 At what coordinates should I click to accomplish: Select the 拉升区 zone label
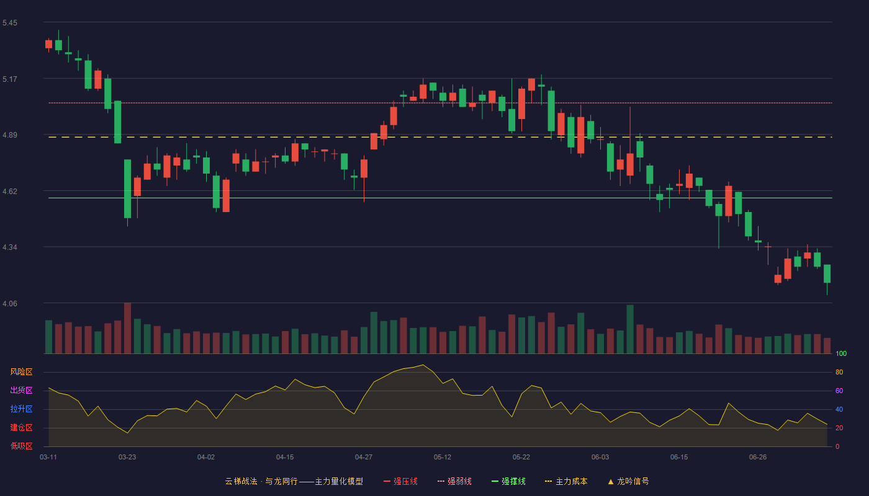pyautogui.click(x=21, y=409)
